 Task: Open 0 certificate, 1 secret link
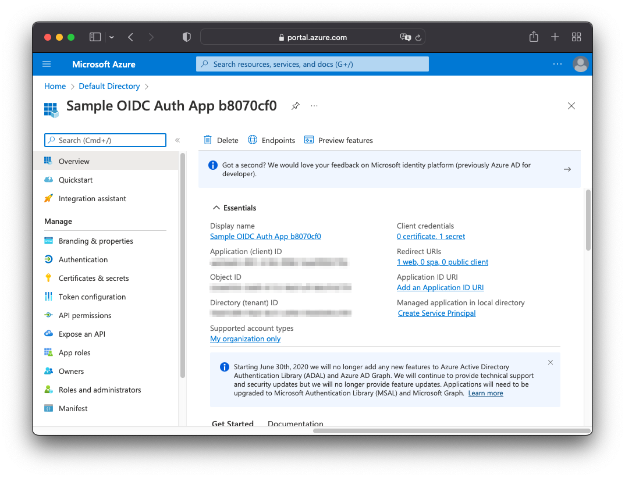pos(431,236)
